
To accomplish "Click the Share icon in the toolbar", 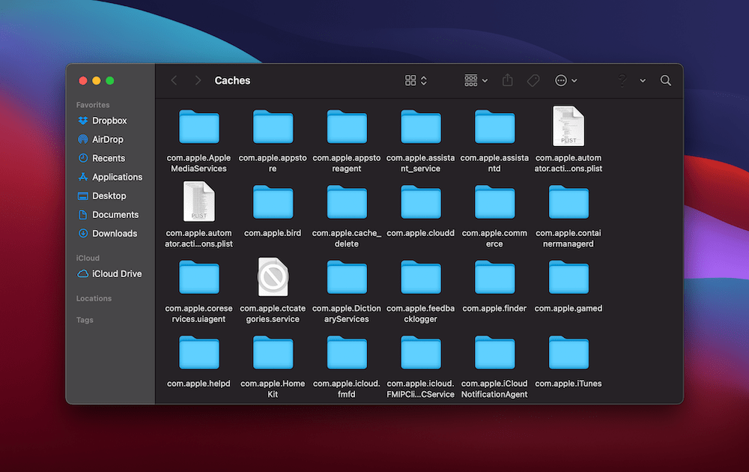I will tap(507, 80).
